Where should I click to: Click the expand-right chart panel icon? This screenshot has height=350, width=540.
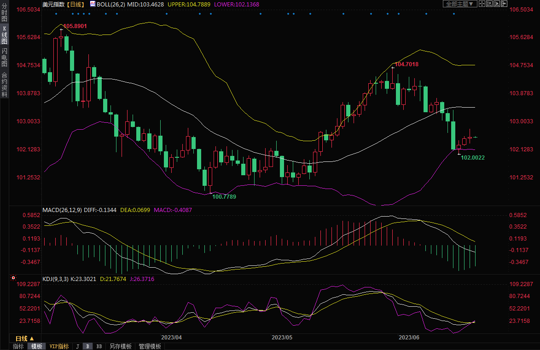[x=503, y=4]
